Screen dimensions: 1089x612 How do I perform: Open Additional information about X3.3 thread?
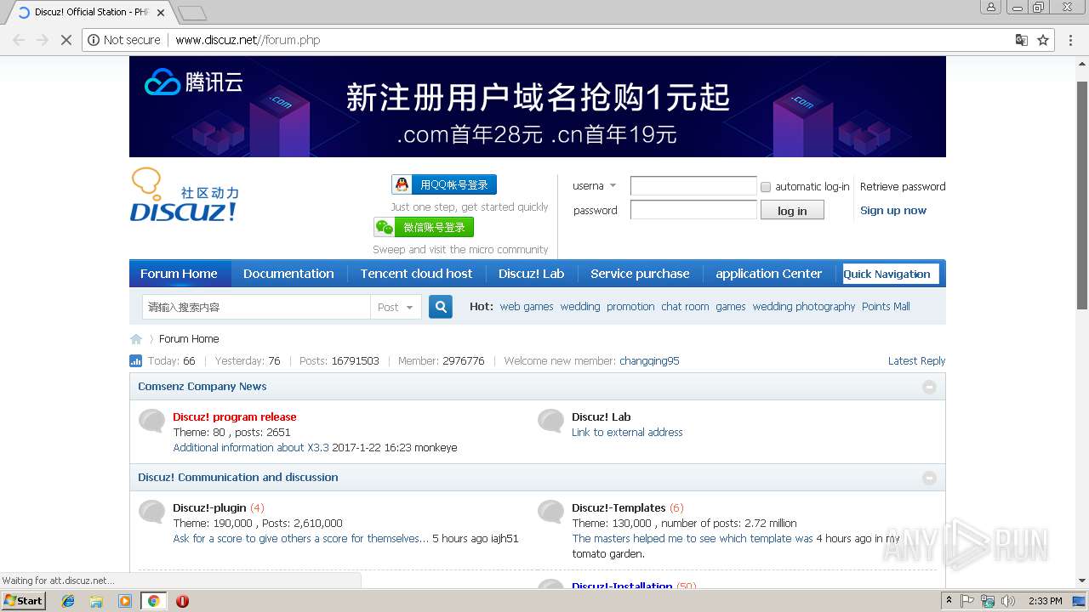[x=251, y=448]
